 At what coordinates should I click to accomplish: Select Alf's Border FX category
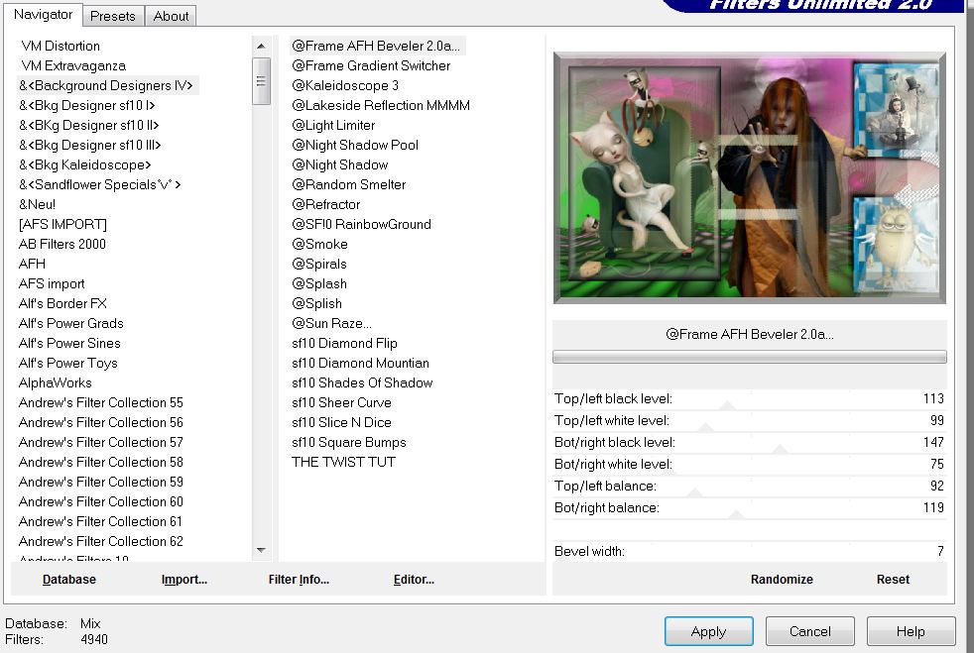tap(62, 303)
